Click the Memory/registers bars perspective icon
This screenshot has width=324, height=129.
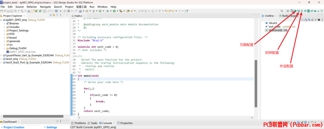point(308,11)
